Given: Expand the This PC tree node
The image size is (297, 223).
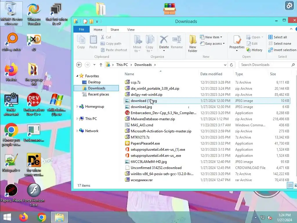Looking at the screenshot, I should click(x=77, y=119).
